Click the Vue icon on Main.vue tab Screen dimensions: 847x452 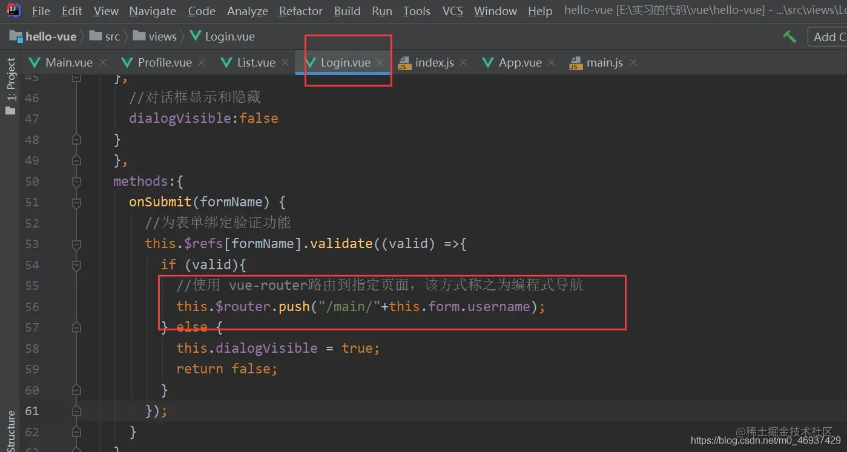(35, 62)
